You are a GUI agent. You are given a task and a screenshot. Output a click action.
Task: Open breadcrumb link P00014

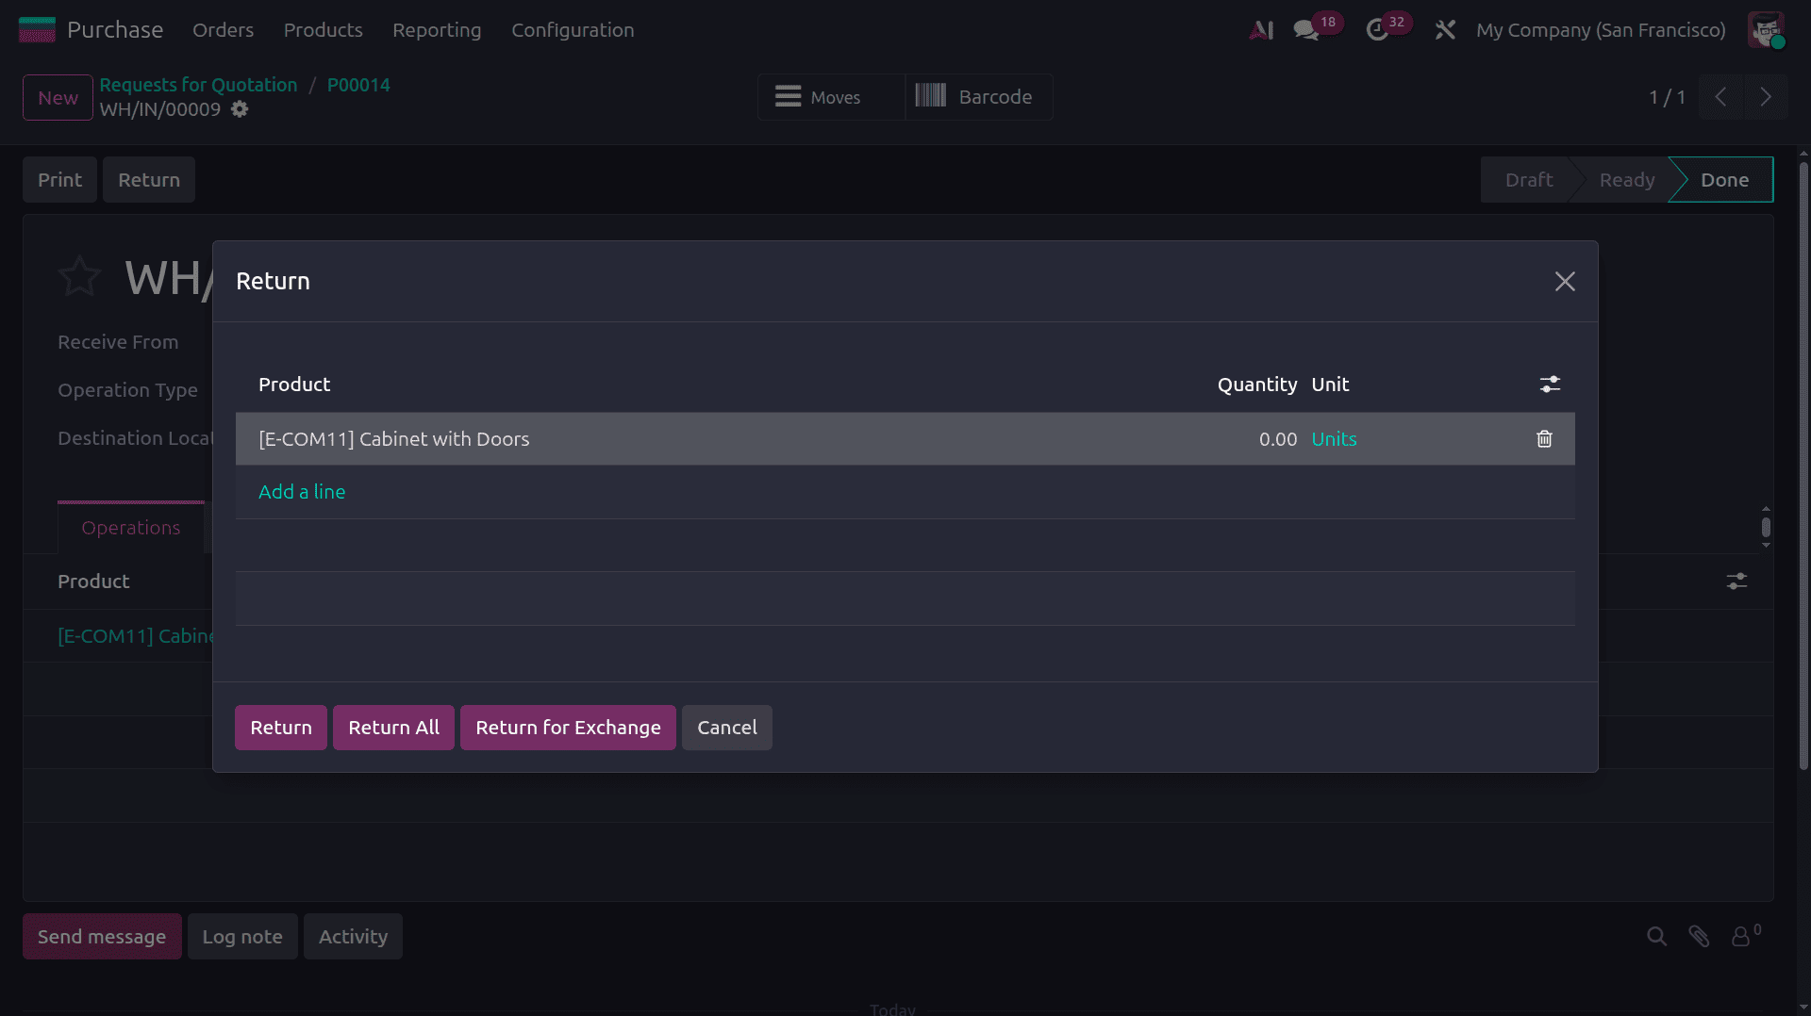[x=358, y=84]
